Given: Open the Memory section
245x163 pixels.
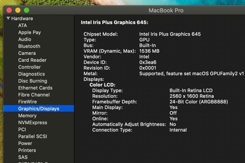Looking at the screenshot, I should click(x=27, y=115).
